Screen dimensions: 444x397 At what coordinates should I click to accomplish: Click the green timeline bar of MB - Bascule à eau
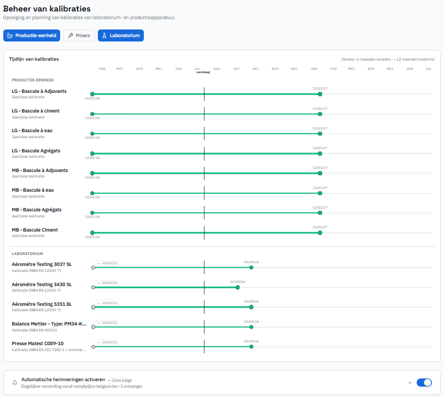206,193
